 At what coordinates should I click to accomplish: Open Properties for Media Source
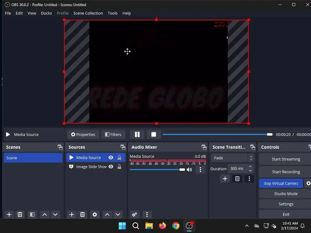pyautogui.click(x=83, y=134)
